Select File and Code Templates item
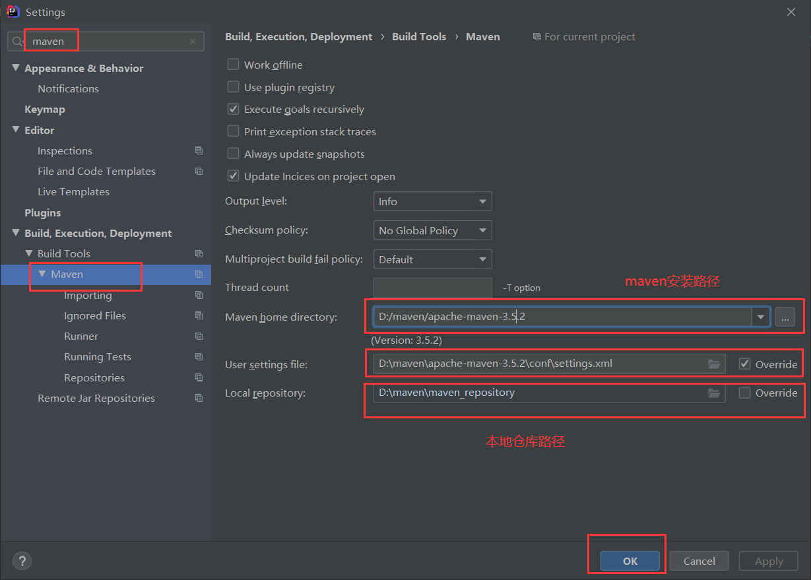811x580 pixels. click(x=96, y=171)
